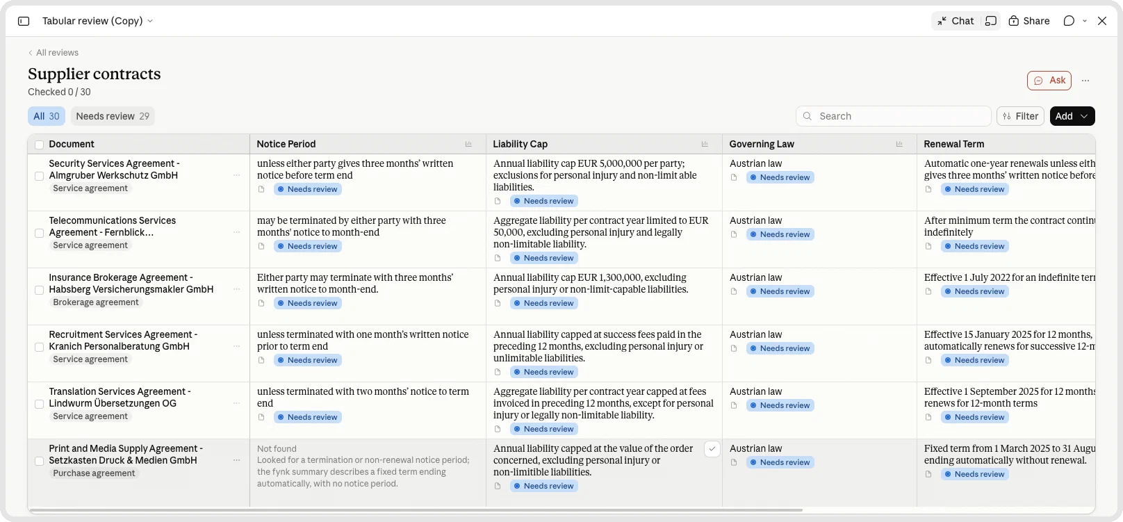The width and height of the screenshot is (1123, 522).
Task: Open row menu for Translation Services Agreement
Action: click(x=236, y=403)
